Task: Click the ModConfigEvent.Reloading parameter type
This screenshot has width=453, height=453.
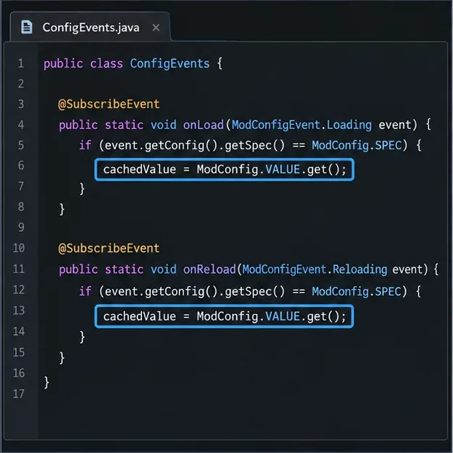Action: [315, 270]
